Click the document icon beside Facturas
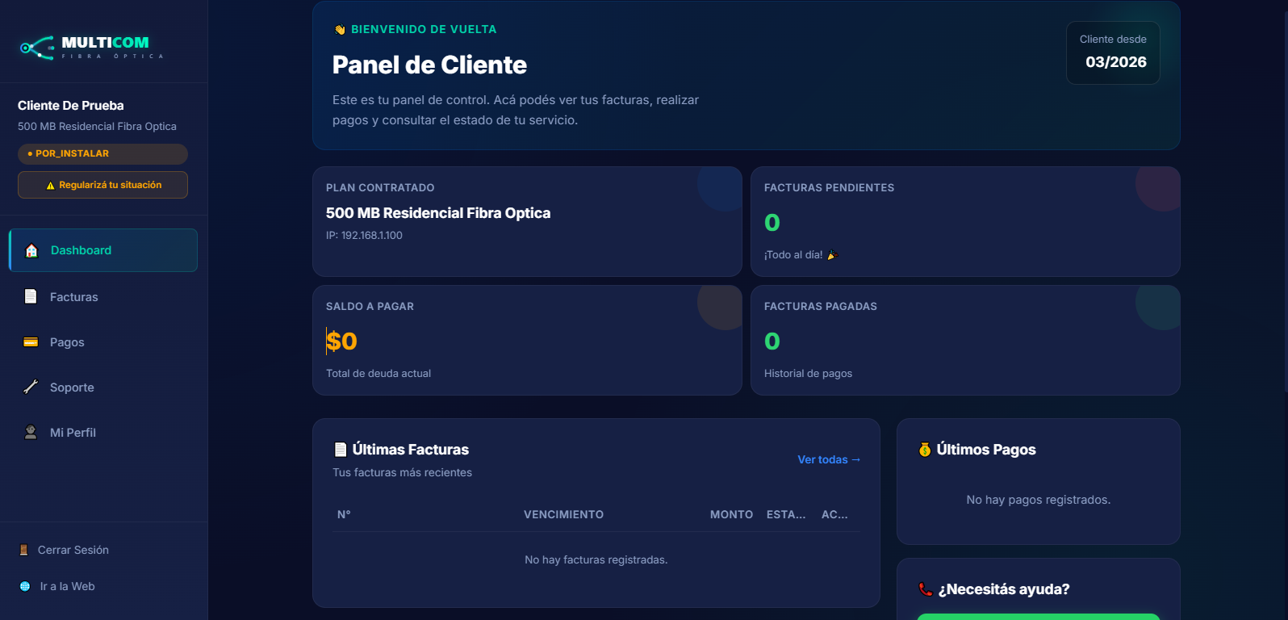Image resolution: width=1288 pixels, height=620 pixels. coord(31,296)
